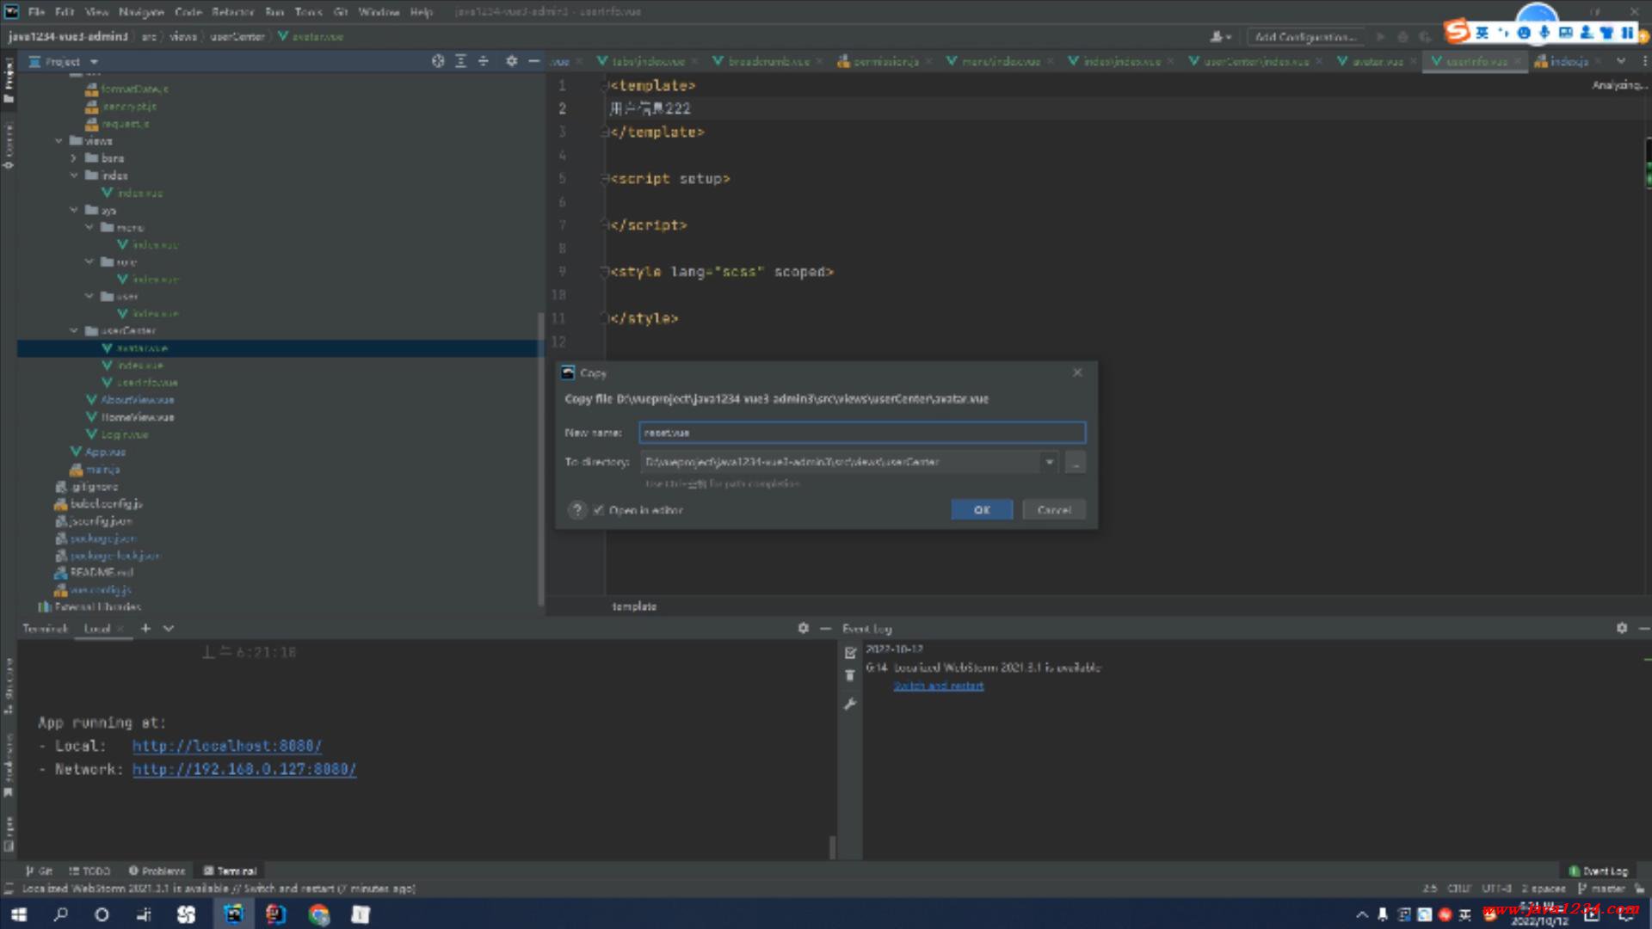This screenshot has width=1652, height=929.
Task: Click Expand All in Project panel
Action: pyautogui.click(x=461, y=61)
